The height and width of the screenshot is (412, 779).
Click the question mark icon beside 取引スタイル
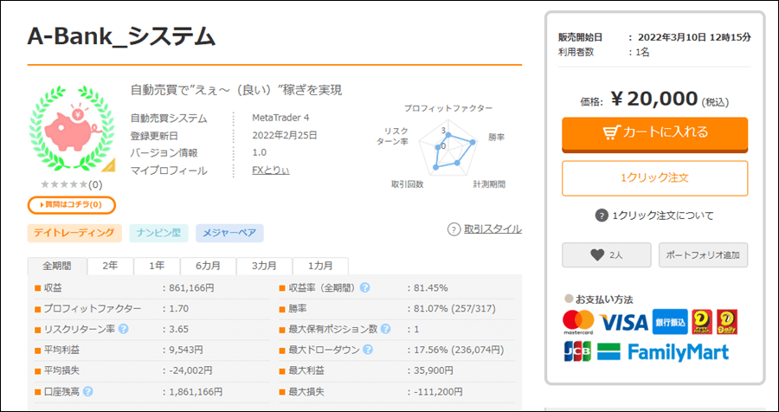click(454, 229)
